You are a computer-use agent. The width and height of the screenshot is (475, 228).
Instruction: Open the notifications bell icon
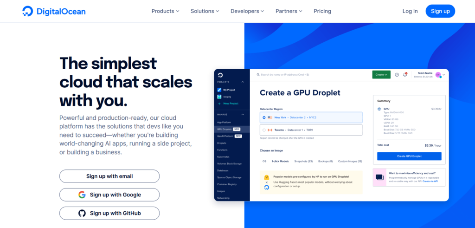click(405, 74)
